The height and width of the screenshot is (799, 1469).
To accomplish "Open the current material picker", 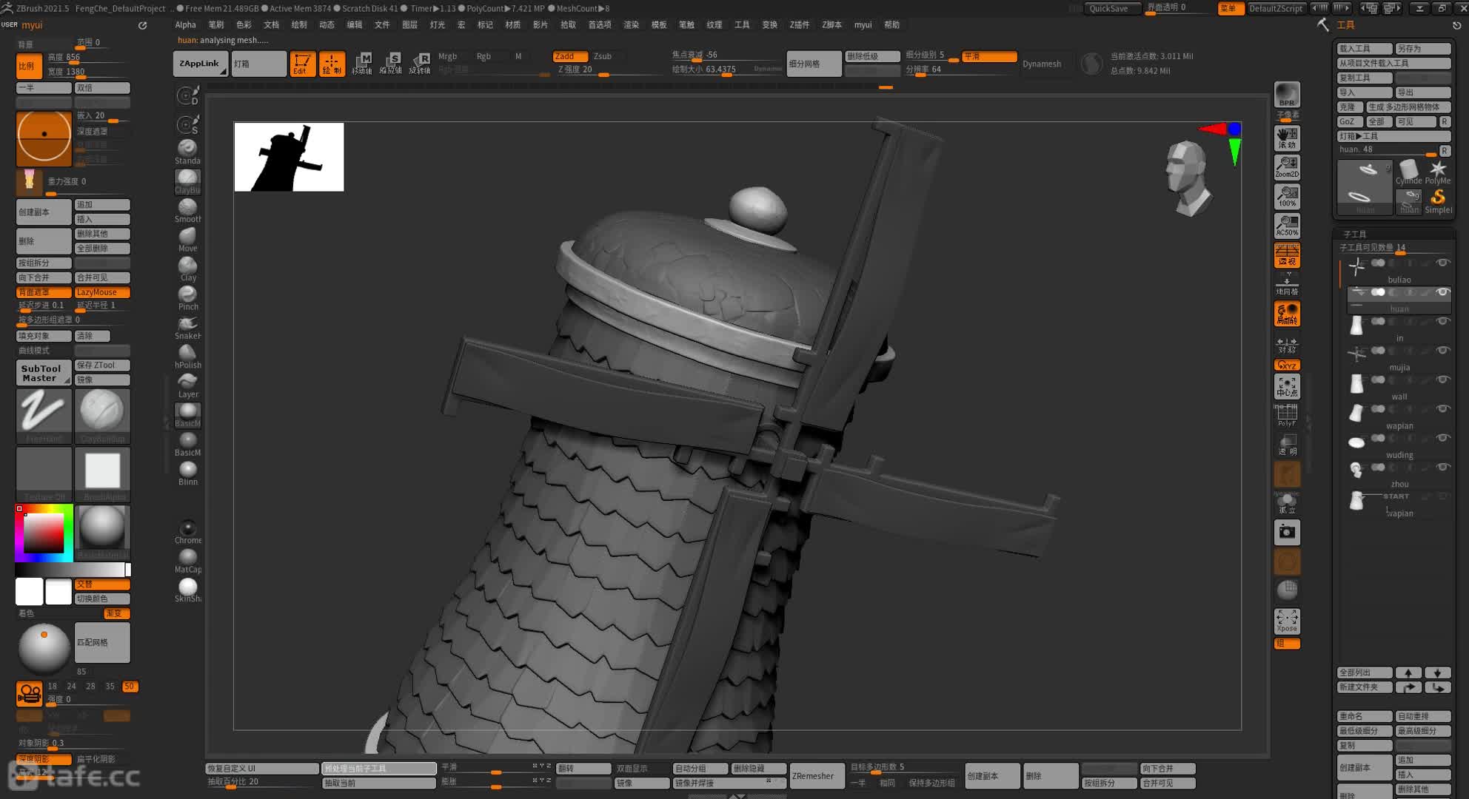I will point(102,532).
